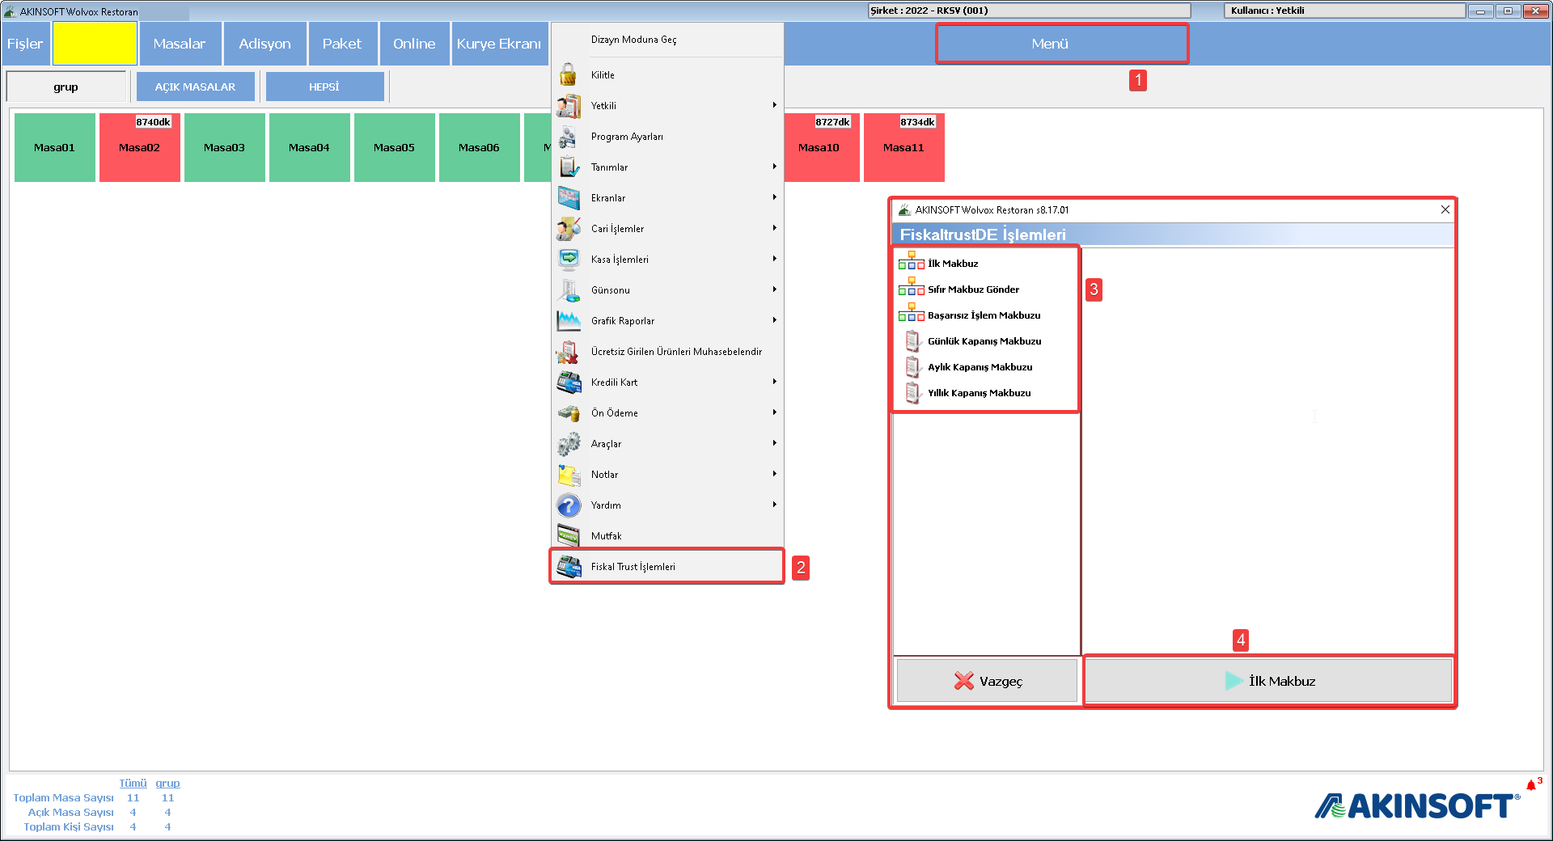Switch to the Fişler tab
Viewport: 1553px width, 841px height.
[25, 44]
